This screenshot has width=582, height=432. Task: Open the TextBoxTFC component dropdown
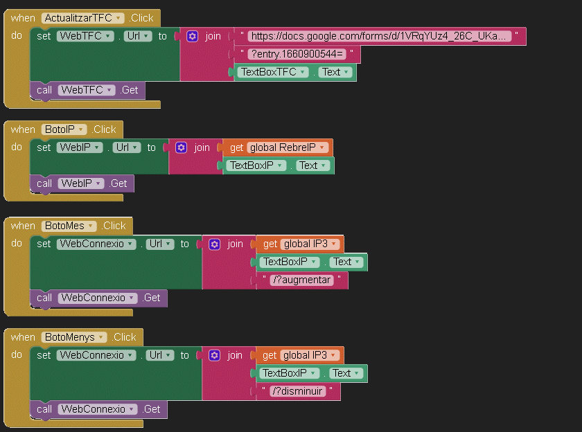(x=302, y=72)
